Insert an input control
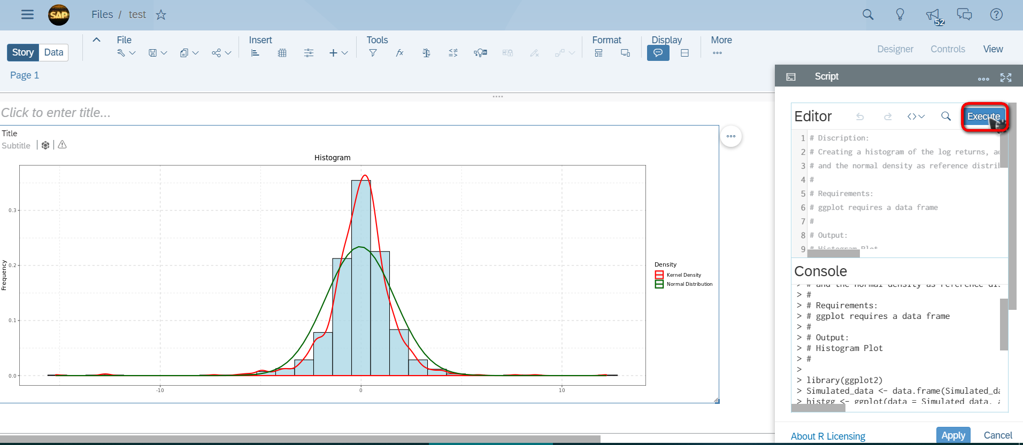The width and height of the screenshot is (1023, 445). click(309, 53)
